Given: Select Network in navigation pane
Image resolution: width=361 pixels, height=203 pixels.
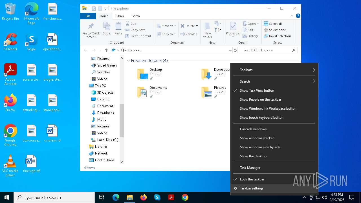Looking at the screenshot, I should [x=101, y=153].
